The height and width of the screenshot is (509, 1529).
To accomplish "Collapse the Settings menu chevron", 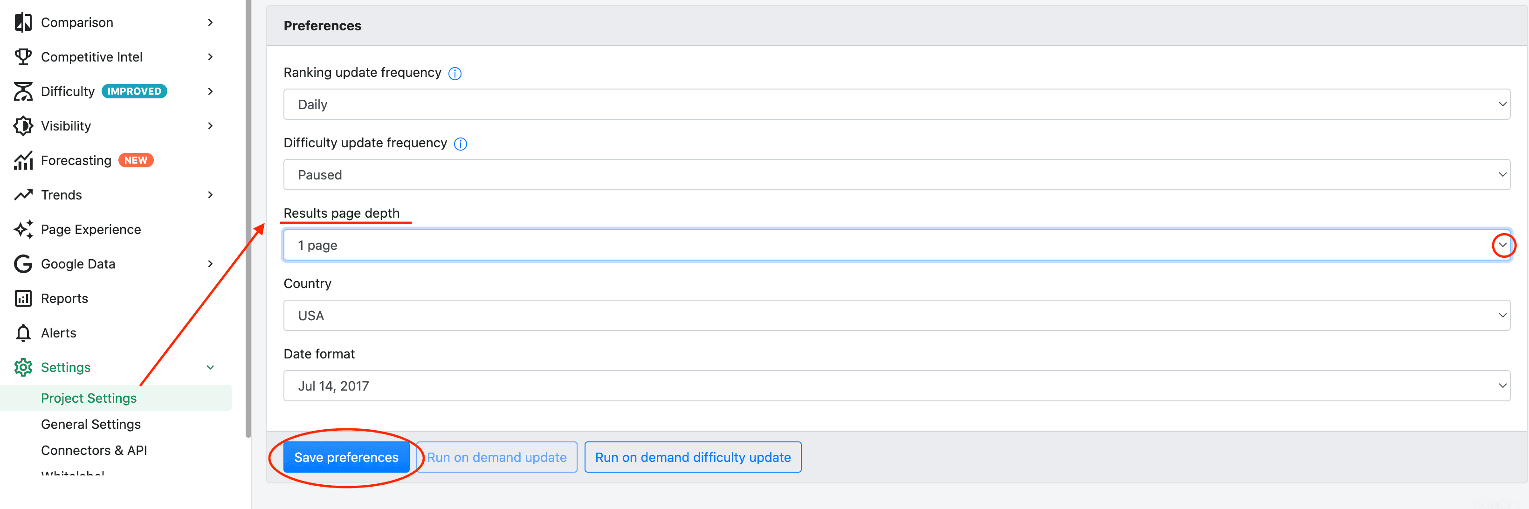I will pyautogui.click(x=210, y=367).
